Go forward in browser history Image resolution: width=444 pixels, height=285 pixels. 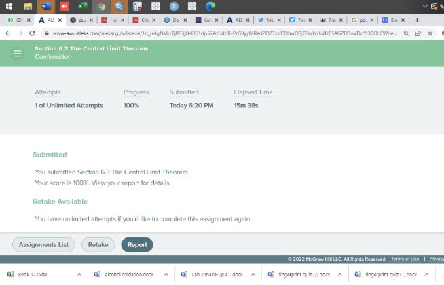[x=20, y=33]
